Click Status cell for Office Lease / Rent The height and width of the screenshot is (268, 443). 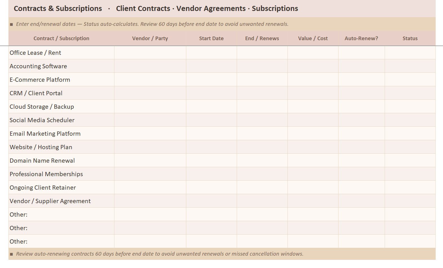tap(410, 53)
